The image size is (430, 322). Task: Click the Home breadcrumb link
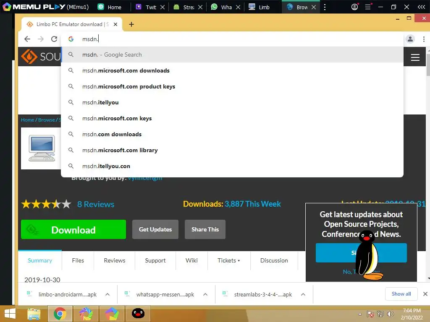pyautogui.click(x=27, y=120)
